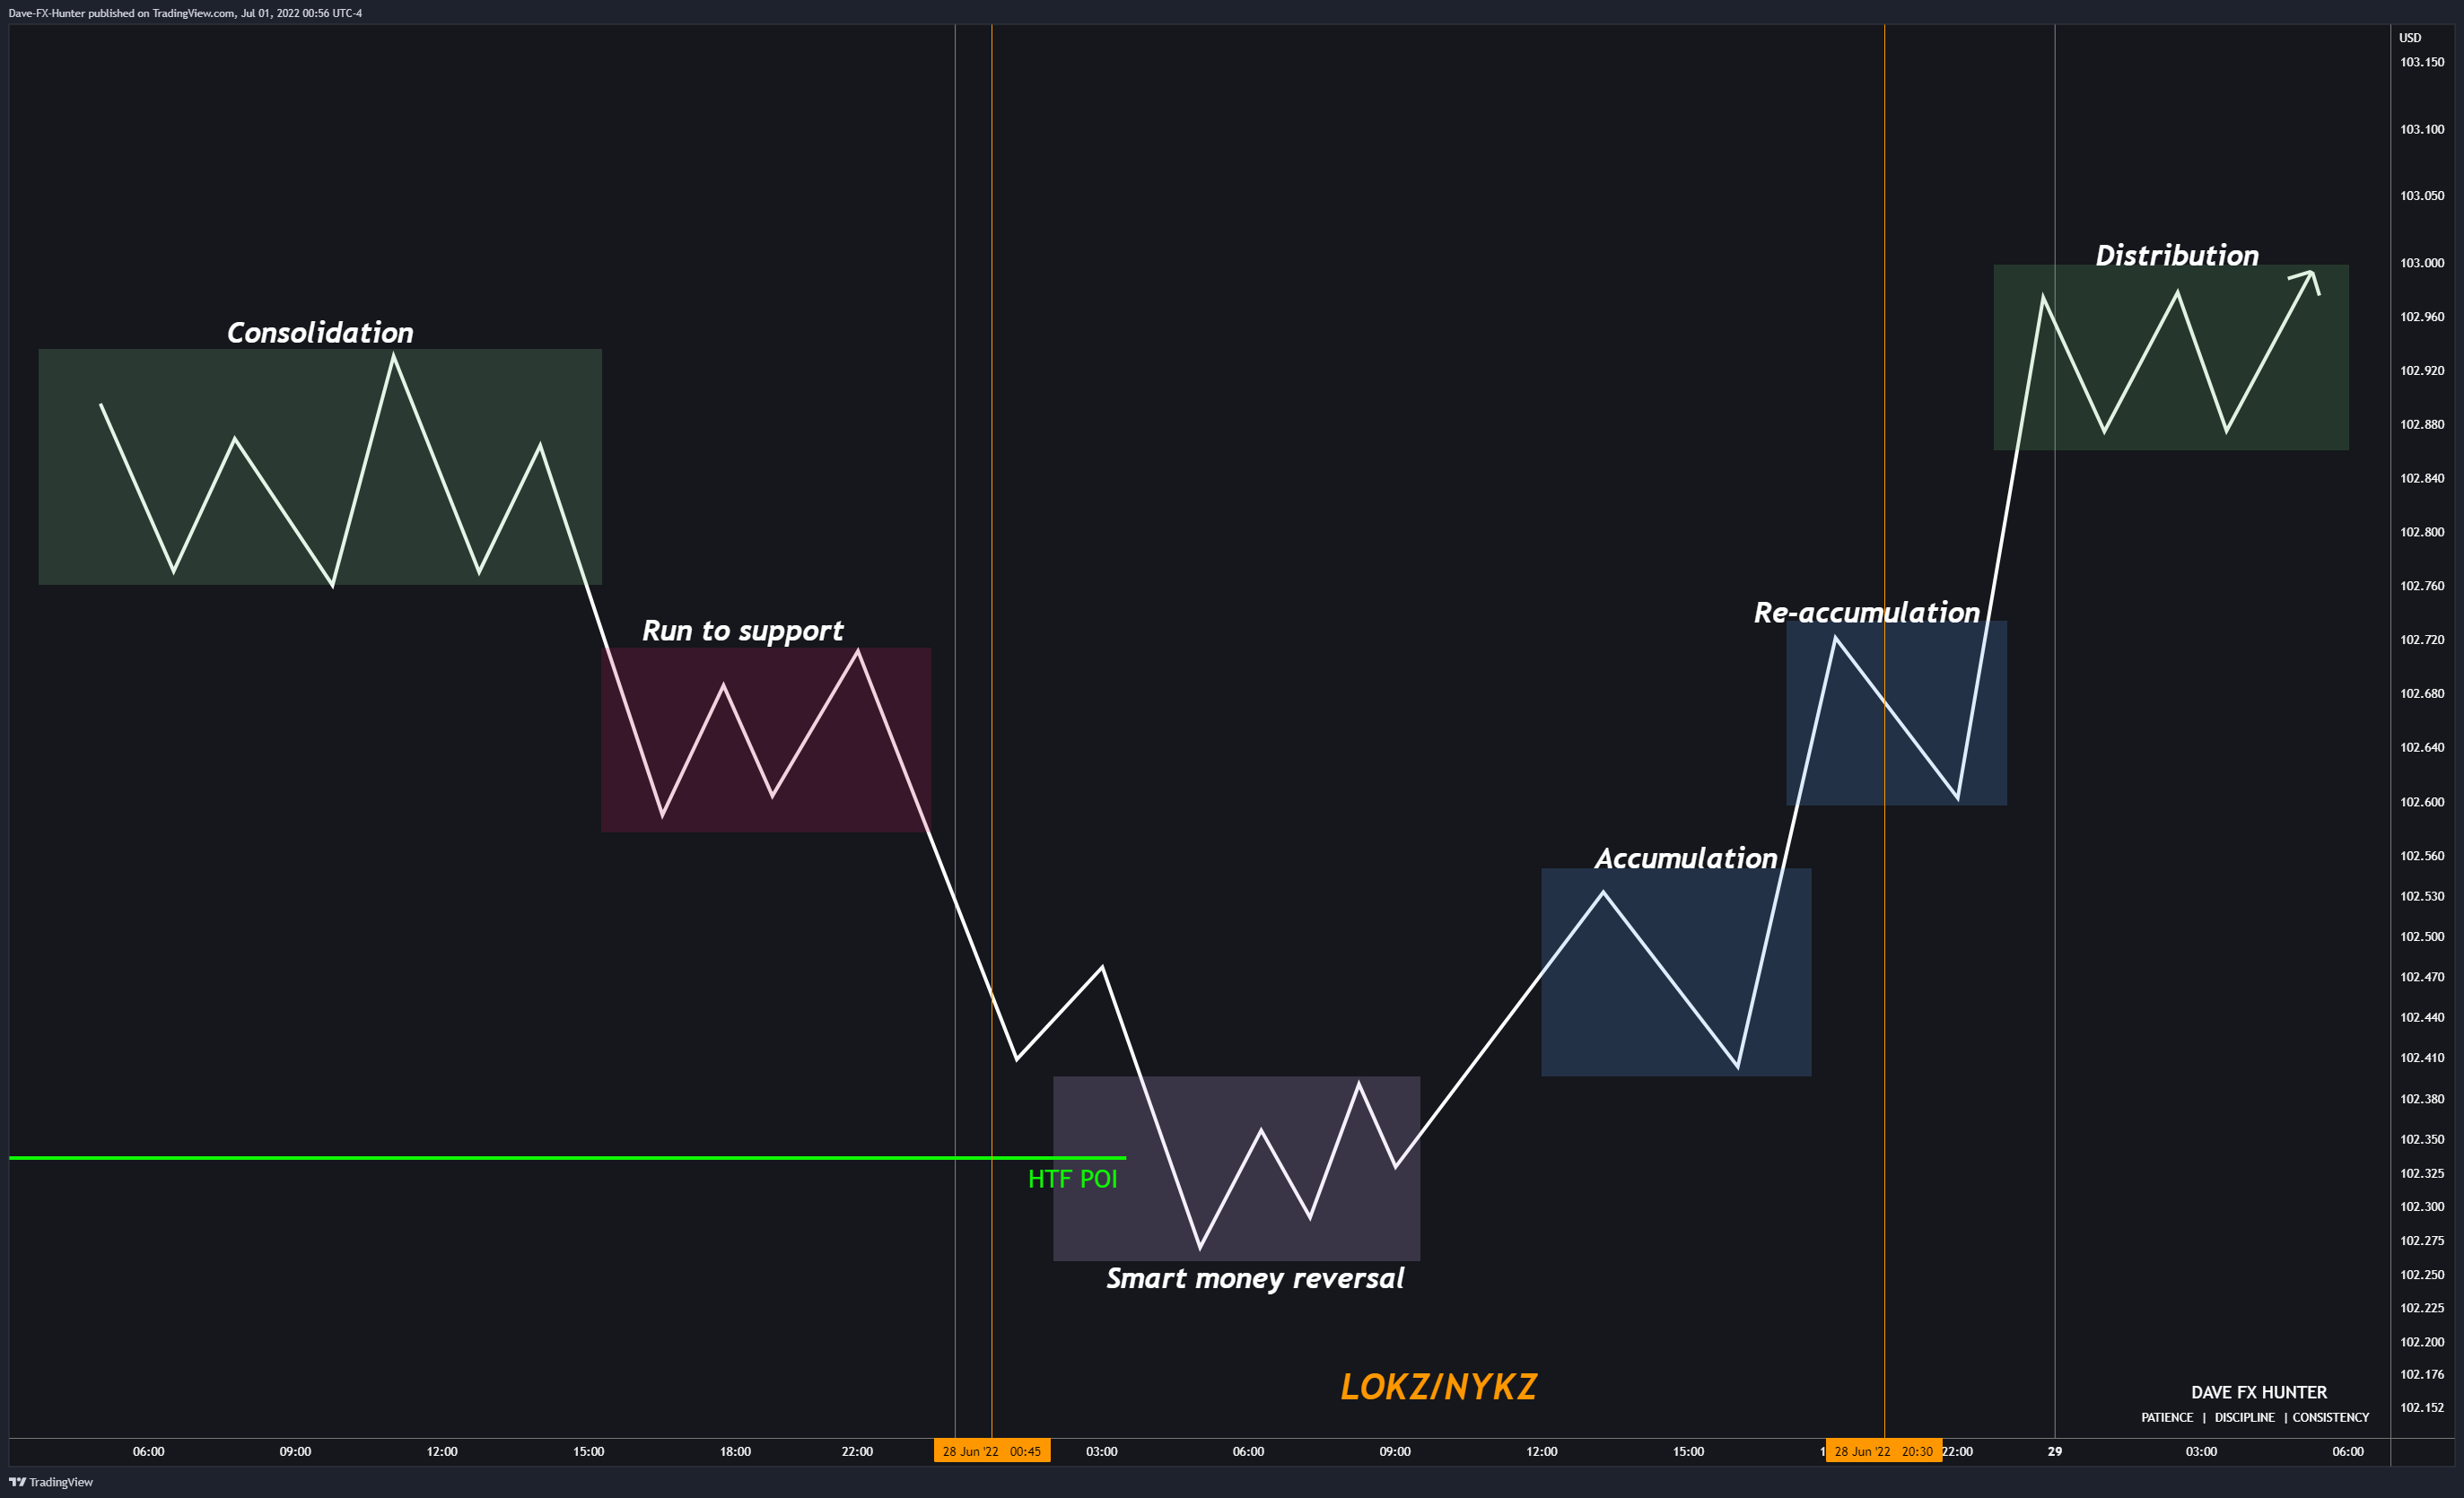Screen dimensions: 2464x1498
Task: Click the 102.920 price axis label
Action: click(x=2422, y=370)
